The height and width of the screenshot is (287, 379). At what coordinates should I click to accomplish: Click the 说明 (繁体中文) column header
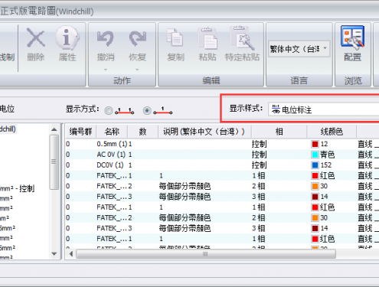(x=204, y=132)
